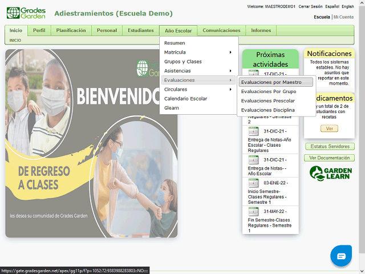Click the Notificaciones header
Viewport: 365px width, 274px height.
pyautogui.click(x=329, y=54)
